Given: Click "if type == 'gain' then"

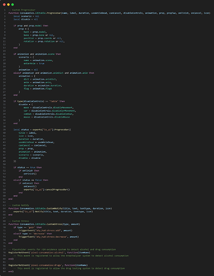Looking at the screenshot, I should (28, 227).
